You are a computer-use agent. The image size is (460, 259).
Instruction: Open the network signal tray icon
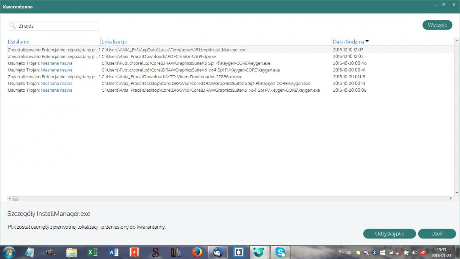coord(391,252)
